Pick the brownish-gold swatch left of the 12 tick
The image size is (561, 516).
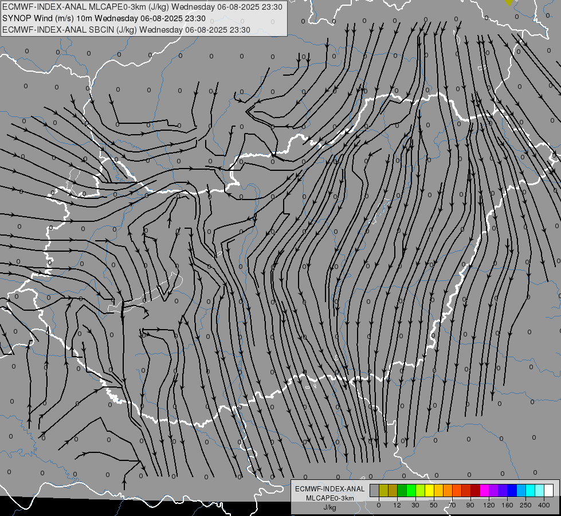(393, 490)
